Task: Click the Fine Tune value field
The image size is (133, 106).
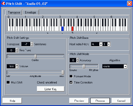Action: 11,50
